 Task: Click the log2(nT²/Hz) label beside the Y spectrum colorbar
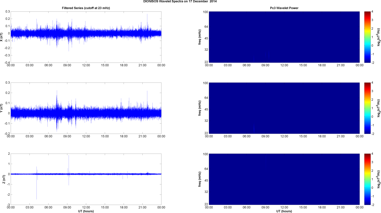[x=379, y=108]
